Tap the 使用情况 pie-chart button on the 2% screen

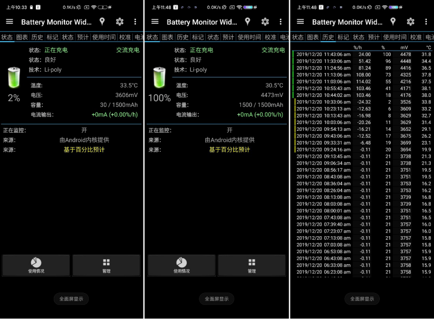point(36,266)
